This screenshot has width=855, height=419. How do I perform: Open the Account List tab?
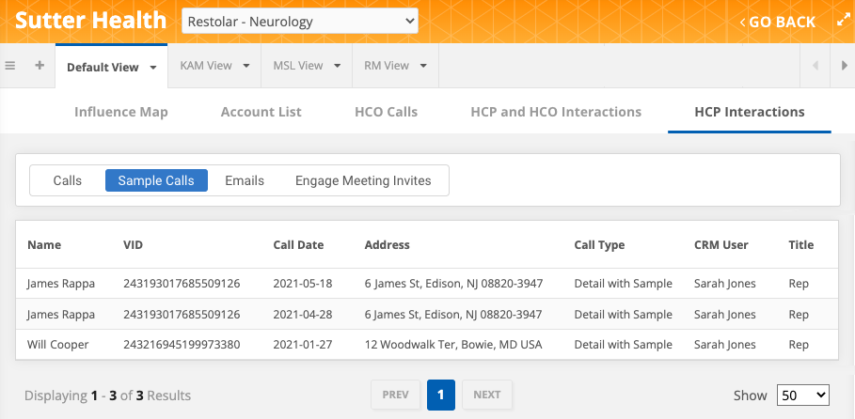tap(261, 112)
